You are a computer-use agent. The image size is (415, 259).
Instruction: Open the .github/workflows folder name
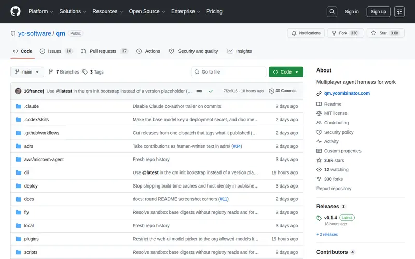(x=41, y=133)
